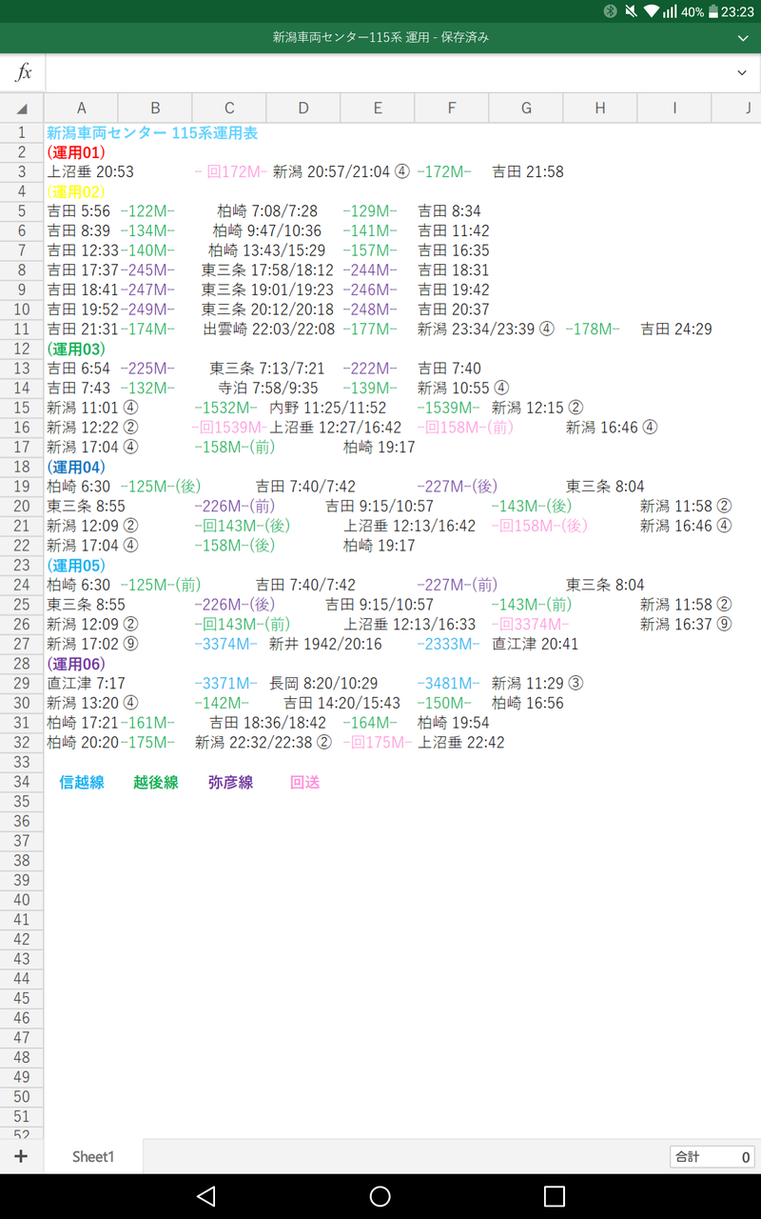Select all cells with the corner triangle
This screenshot has width=761, height=1219.
[x=22, y=109]
